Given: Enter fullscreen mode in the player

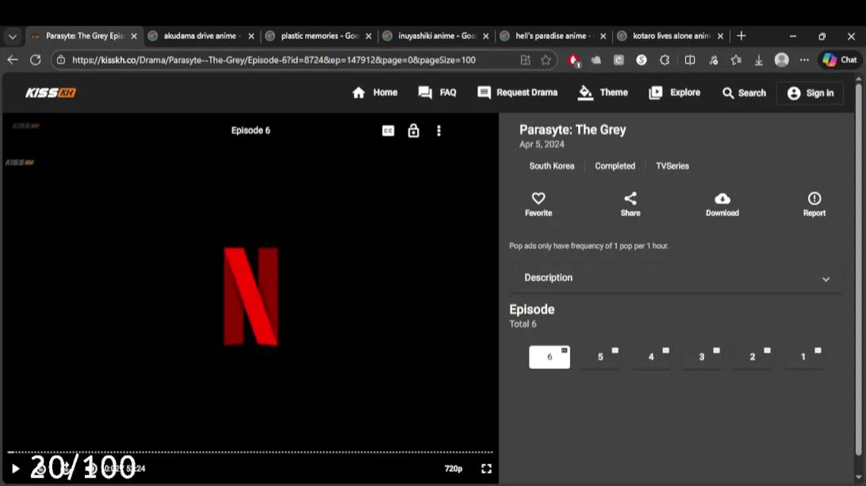Looking at the screenshot, I should (x=486, y=468).
